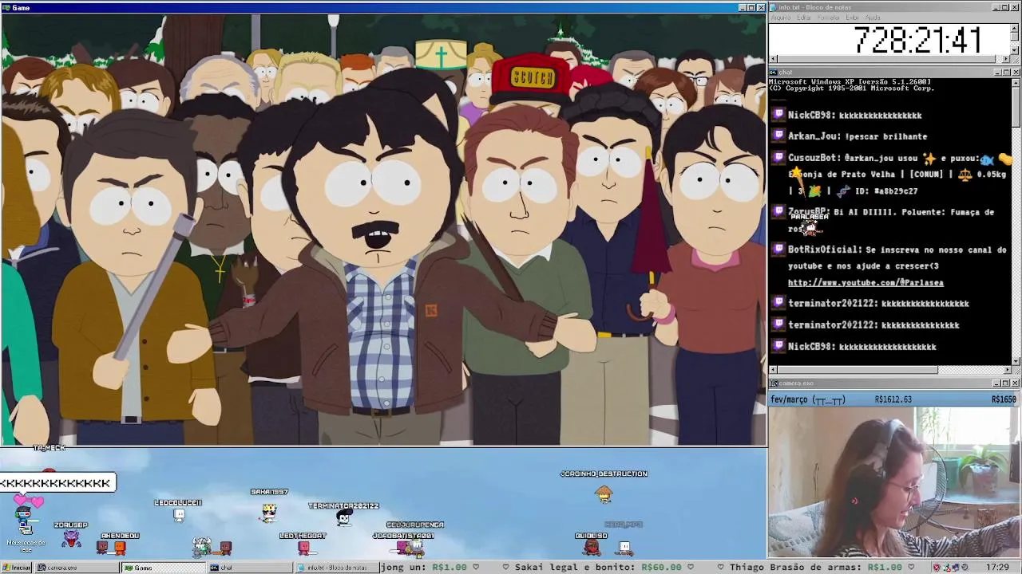
Task: Click Notepad icon in info.txt title bar
Action: [x=774, y=7]
